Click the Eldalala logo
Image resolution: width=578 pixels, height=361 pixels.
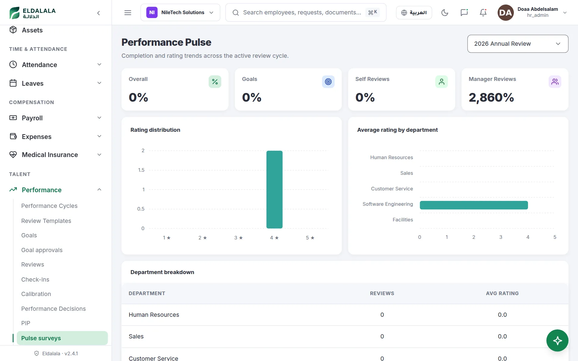(x=33, y=13)
